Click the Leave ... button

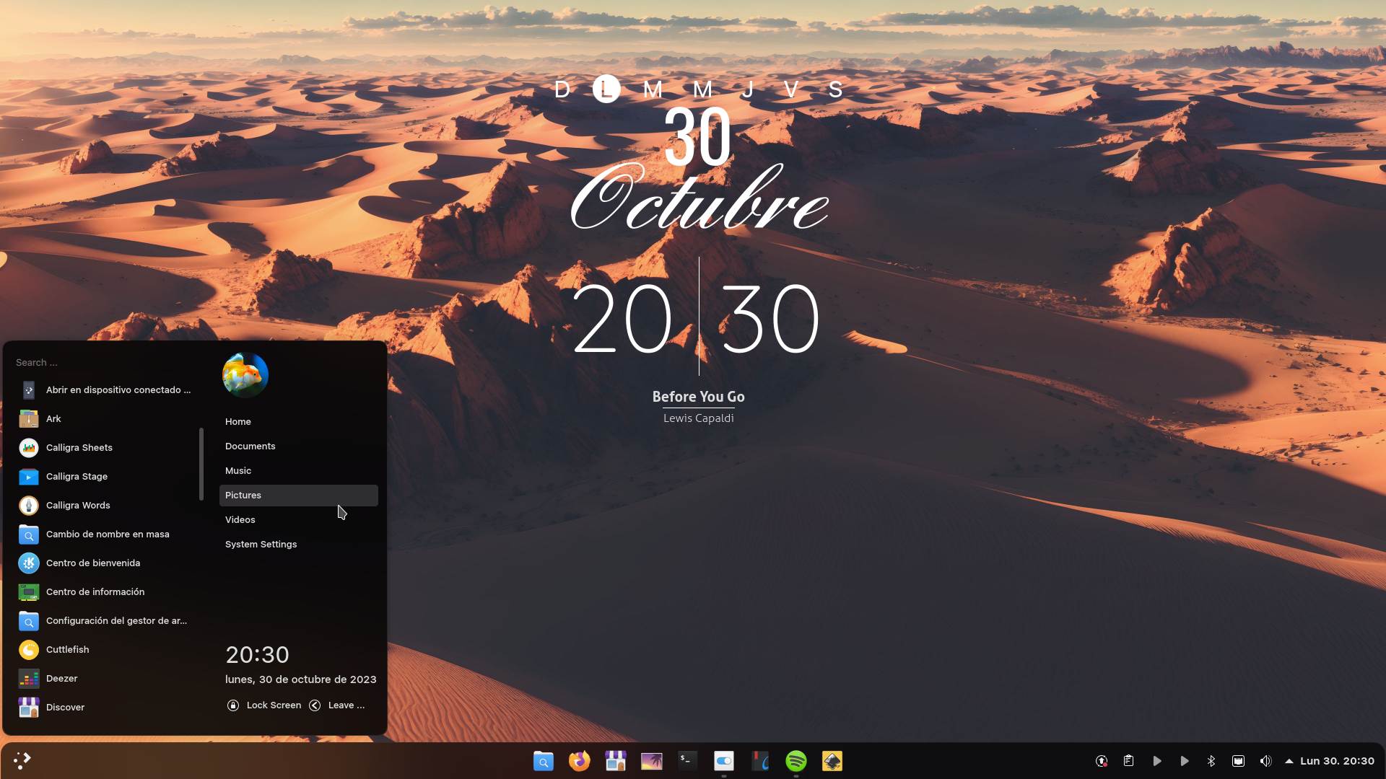[337, 705]
